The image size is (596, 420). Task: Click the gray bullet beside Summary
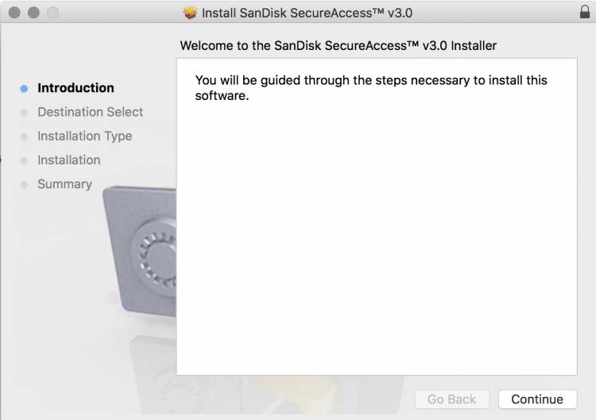coord(24,184)
